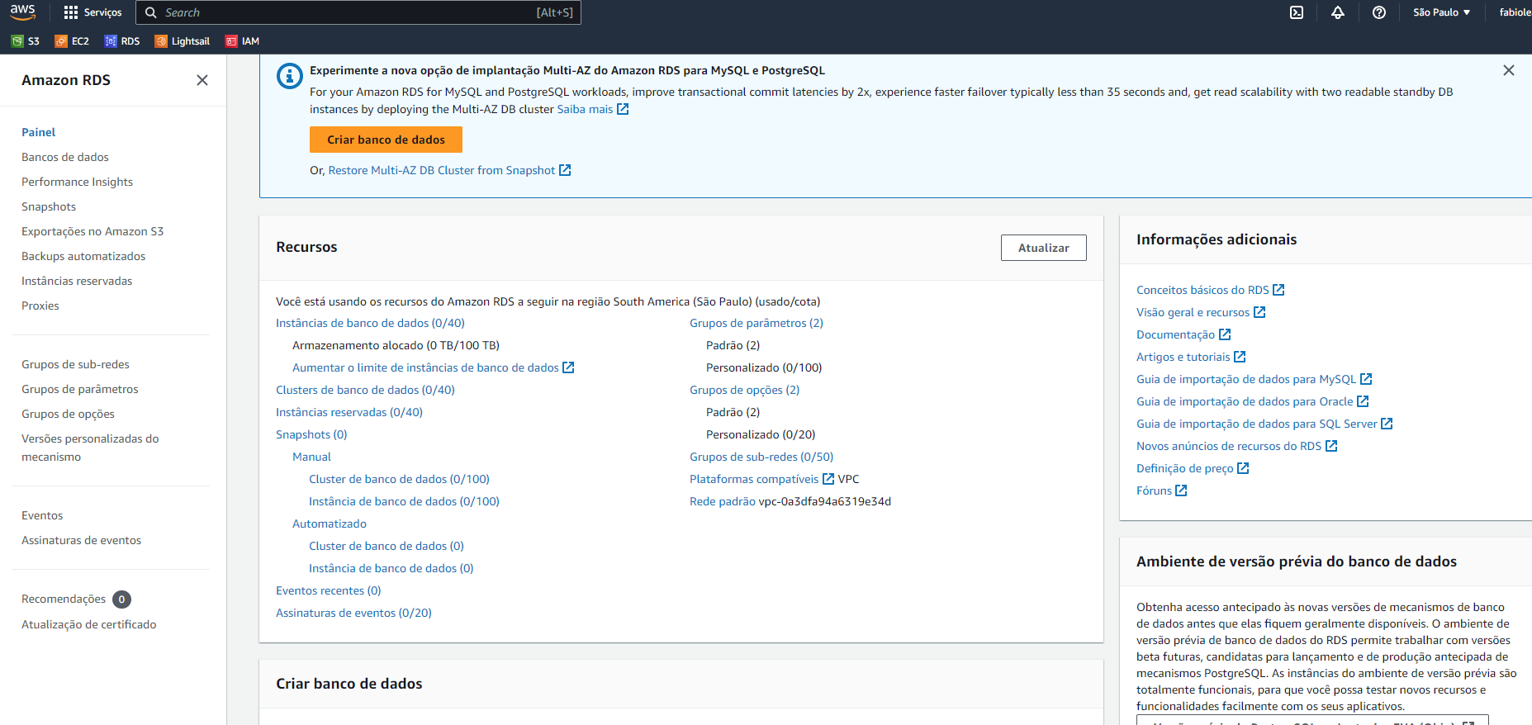1532x725 pixels.
Task: Open the Automatizado snapshots link
Action: [330, 524]
